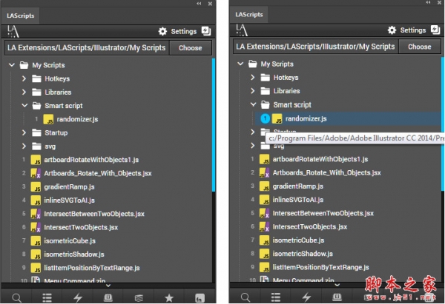Click the Choose button in left panel
Image resolution: width=445 pixels, height=304 pixels.
tap(191, 47)
